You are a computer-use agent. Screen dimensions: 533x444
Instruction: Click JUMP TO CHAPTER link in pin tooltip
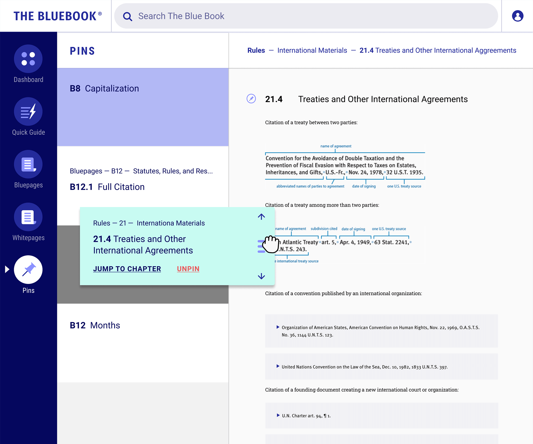coord(128,269)
